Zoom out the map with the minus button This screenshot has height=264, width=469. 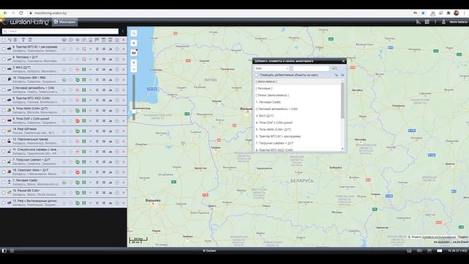[x=133, y=70]
